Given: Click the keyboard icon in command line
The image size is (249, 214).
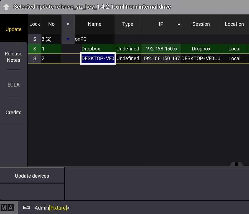Looking at the screenshot, I should pyautogui.click(x=27, y=207).
